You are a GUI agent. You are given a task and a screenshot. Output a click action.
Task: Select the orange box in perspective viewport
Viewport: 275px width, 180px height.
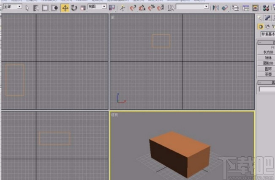pyautogui.click(x=180, y=154)
